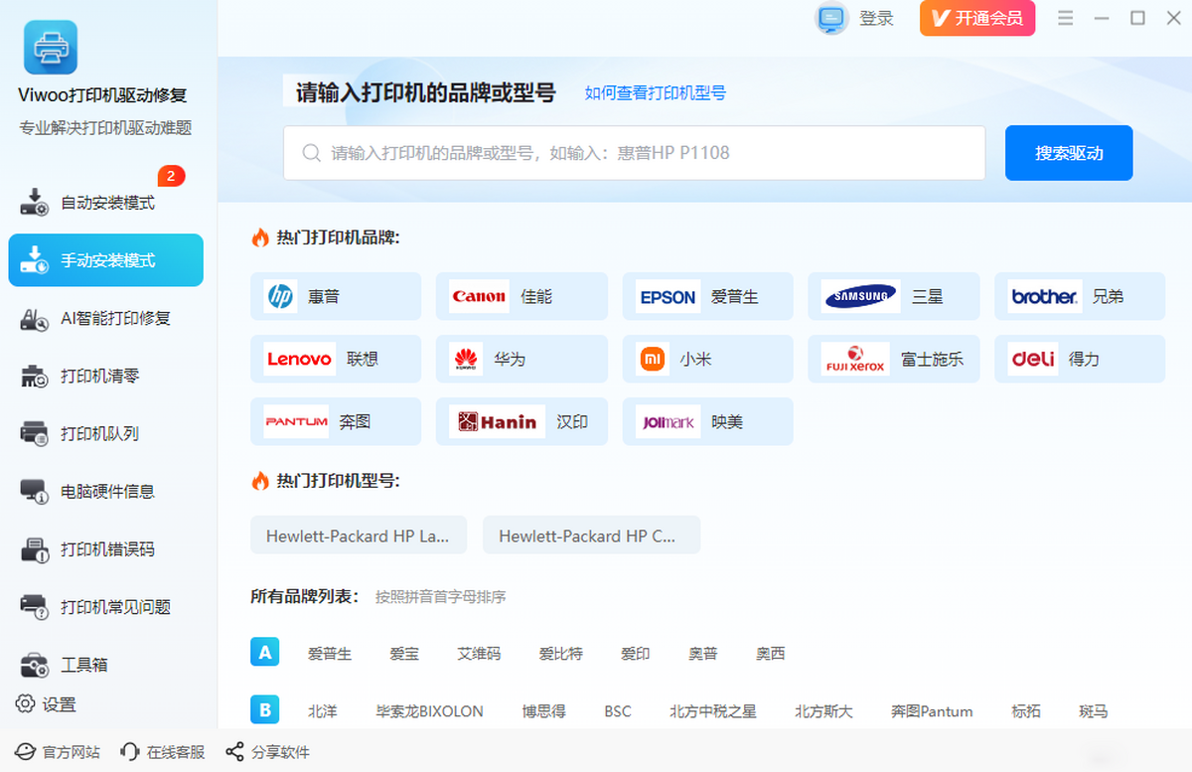The width and height of the screenshot is (1192, 772).
Task: Select Samsung 三星 brand card
Action: tap(894, 296)
